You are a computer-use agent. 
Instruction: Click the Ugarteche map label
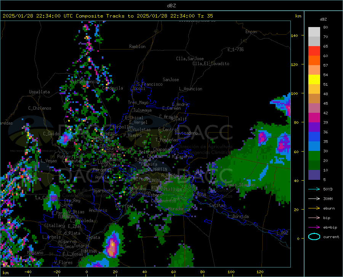[x=103, y=191]
